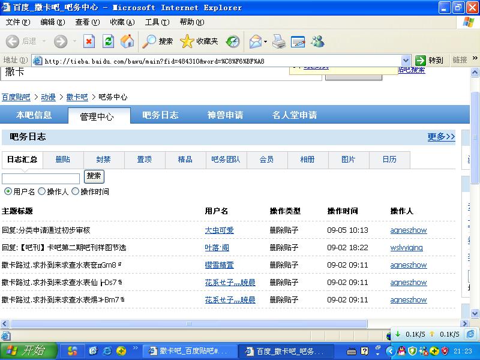Go forward with the green Forward arrow
Image resolution: width=480 pixels, height=360 pixels.
point(61,41)
